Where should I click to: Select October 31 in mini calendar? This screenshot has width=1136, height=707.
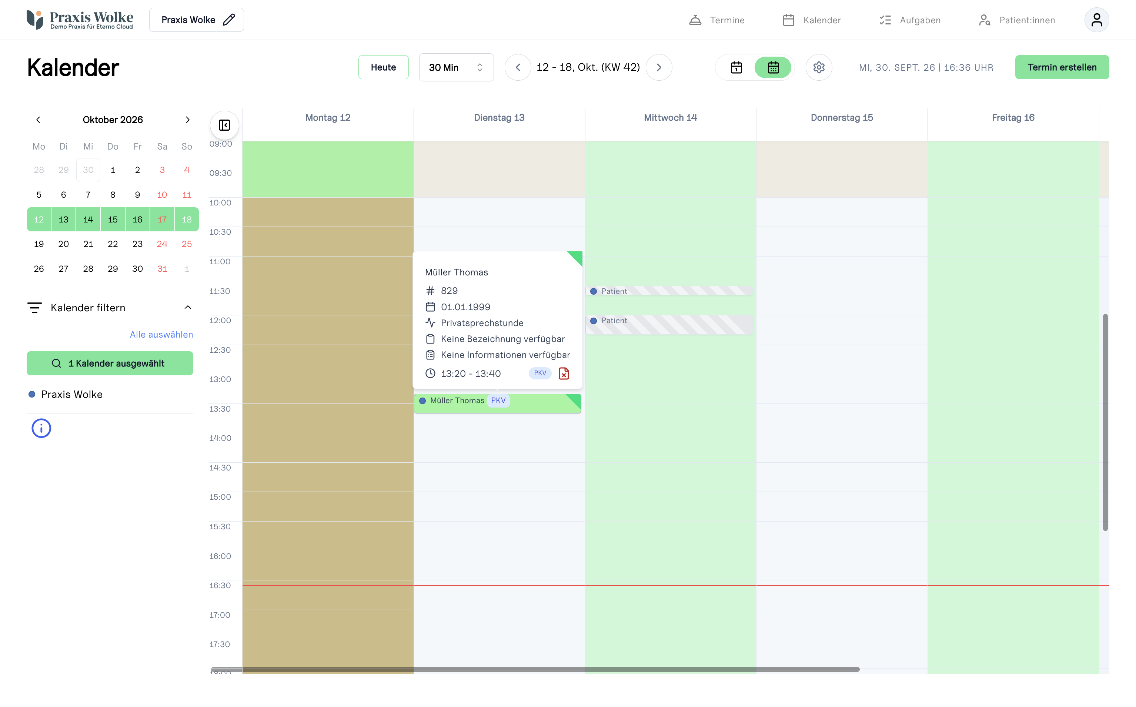tap(162, 269)
